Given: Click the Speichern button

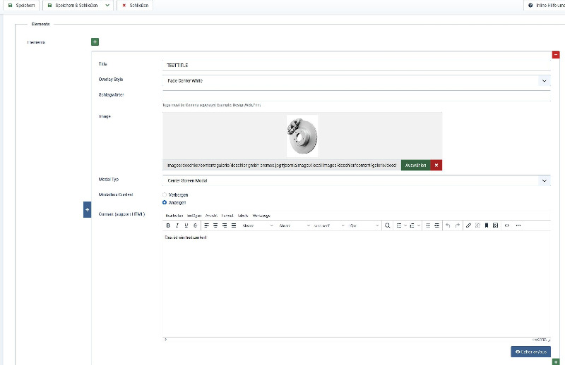Looking at the screenshot, I should 20,5.
